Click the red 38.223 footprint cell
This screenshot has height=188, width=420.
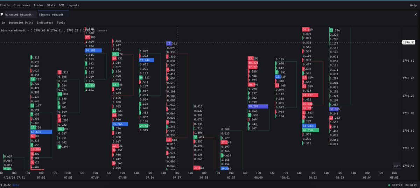click(254, 63)
